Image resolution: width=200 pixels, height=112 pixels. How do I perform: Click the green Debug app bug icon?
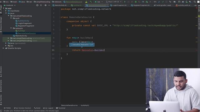click(x=136, y=2)
